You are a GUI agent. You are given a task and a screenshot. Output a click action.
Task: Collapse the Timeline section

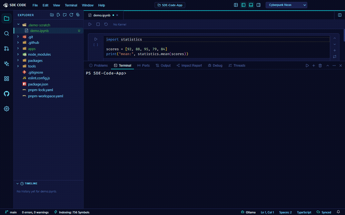tap(17, 183)
